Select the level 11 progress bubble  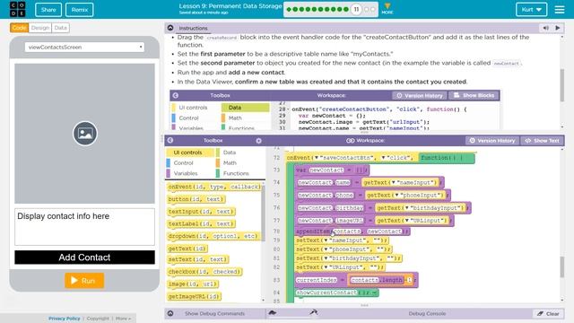pos(356,9)
